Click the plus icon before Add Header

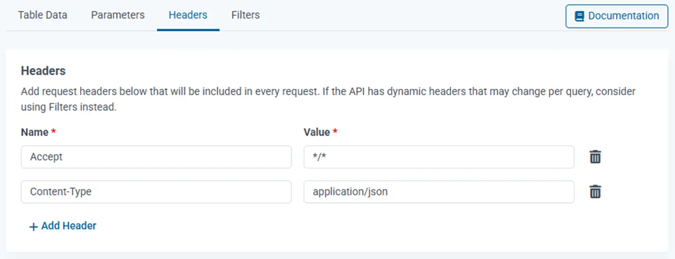[33, 227]
